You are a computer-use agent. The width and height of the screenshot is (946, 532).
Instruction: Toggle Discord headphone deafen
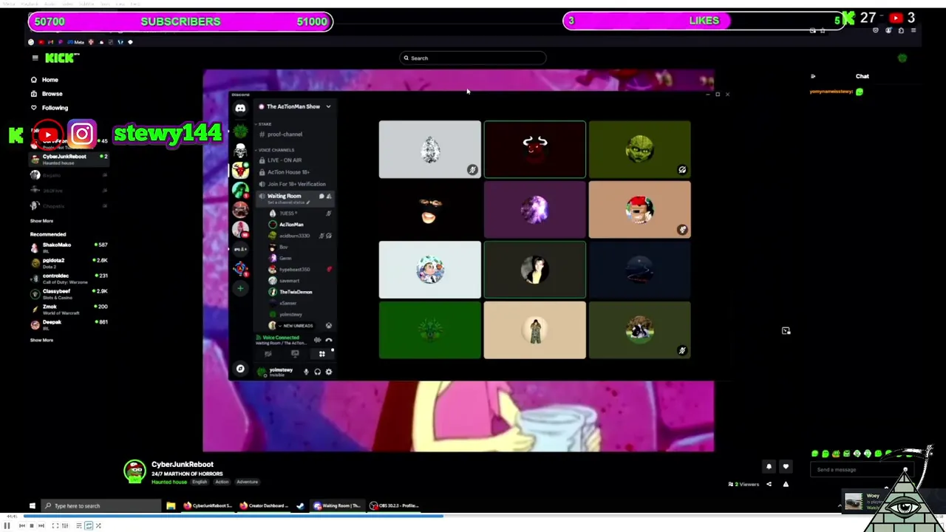pos(317,372)
